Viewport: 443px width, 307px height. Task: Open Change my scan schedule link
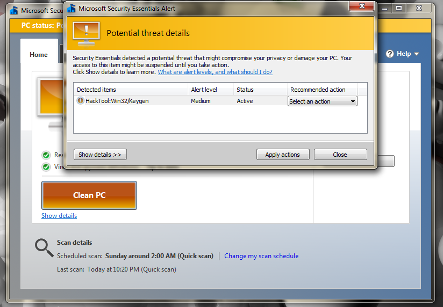(261, 256)
